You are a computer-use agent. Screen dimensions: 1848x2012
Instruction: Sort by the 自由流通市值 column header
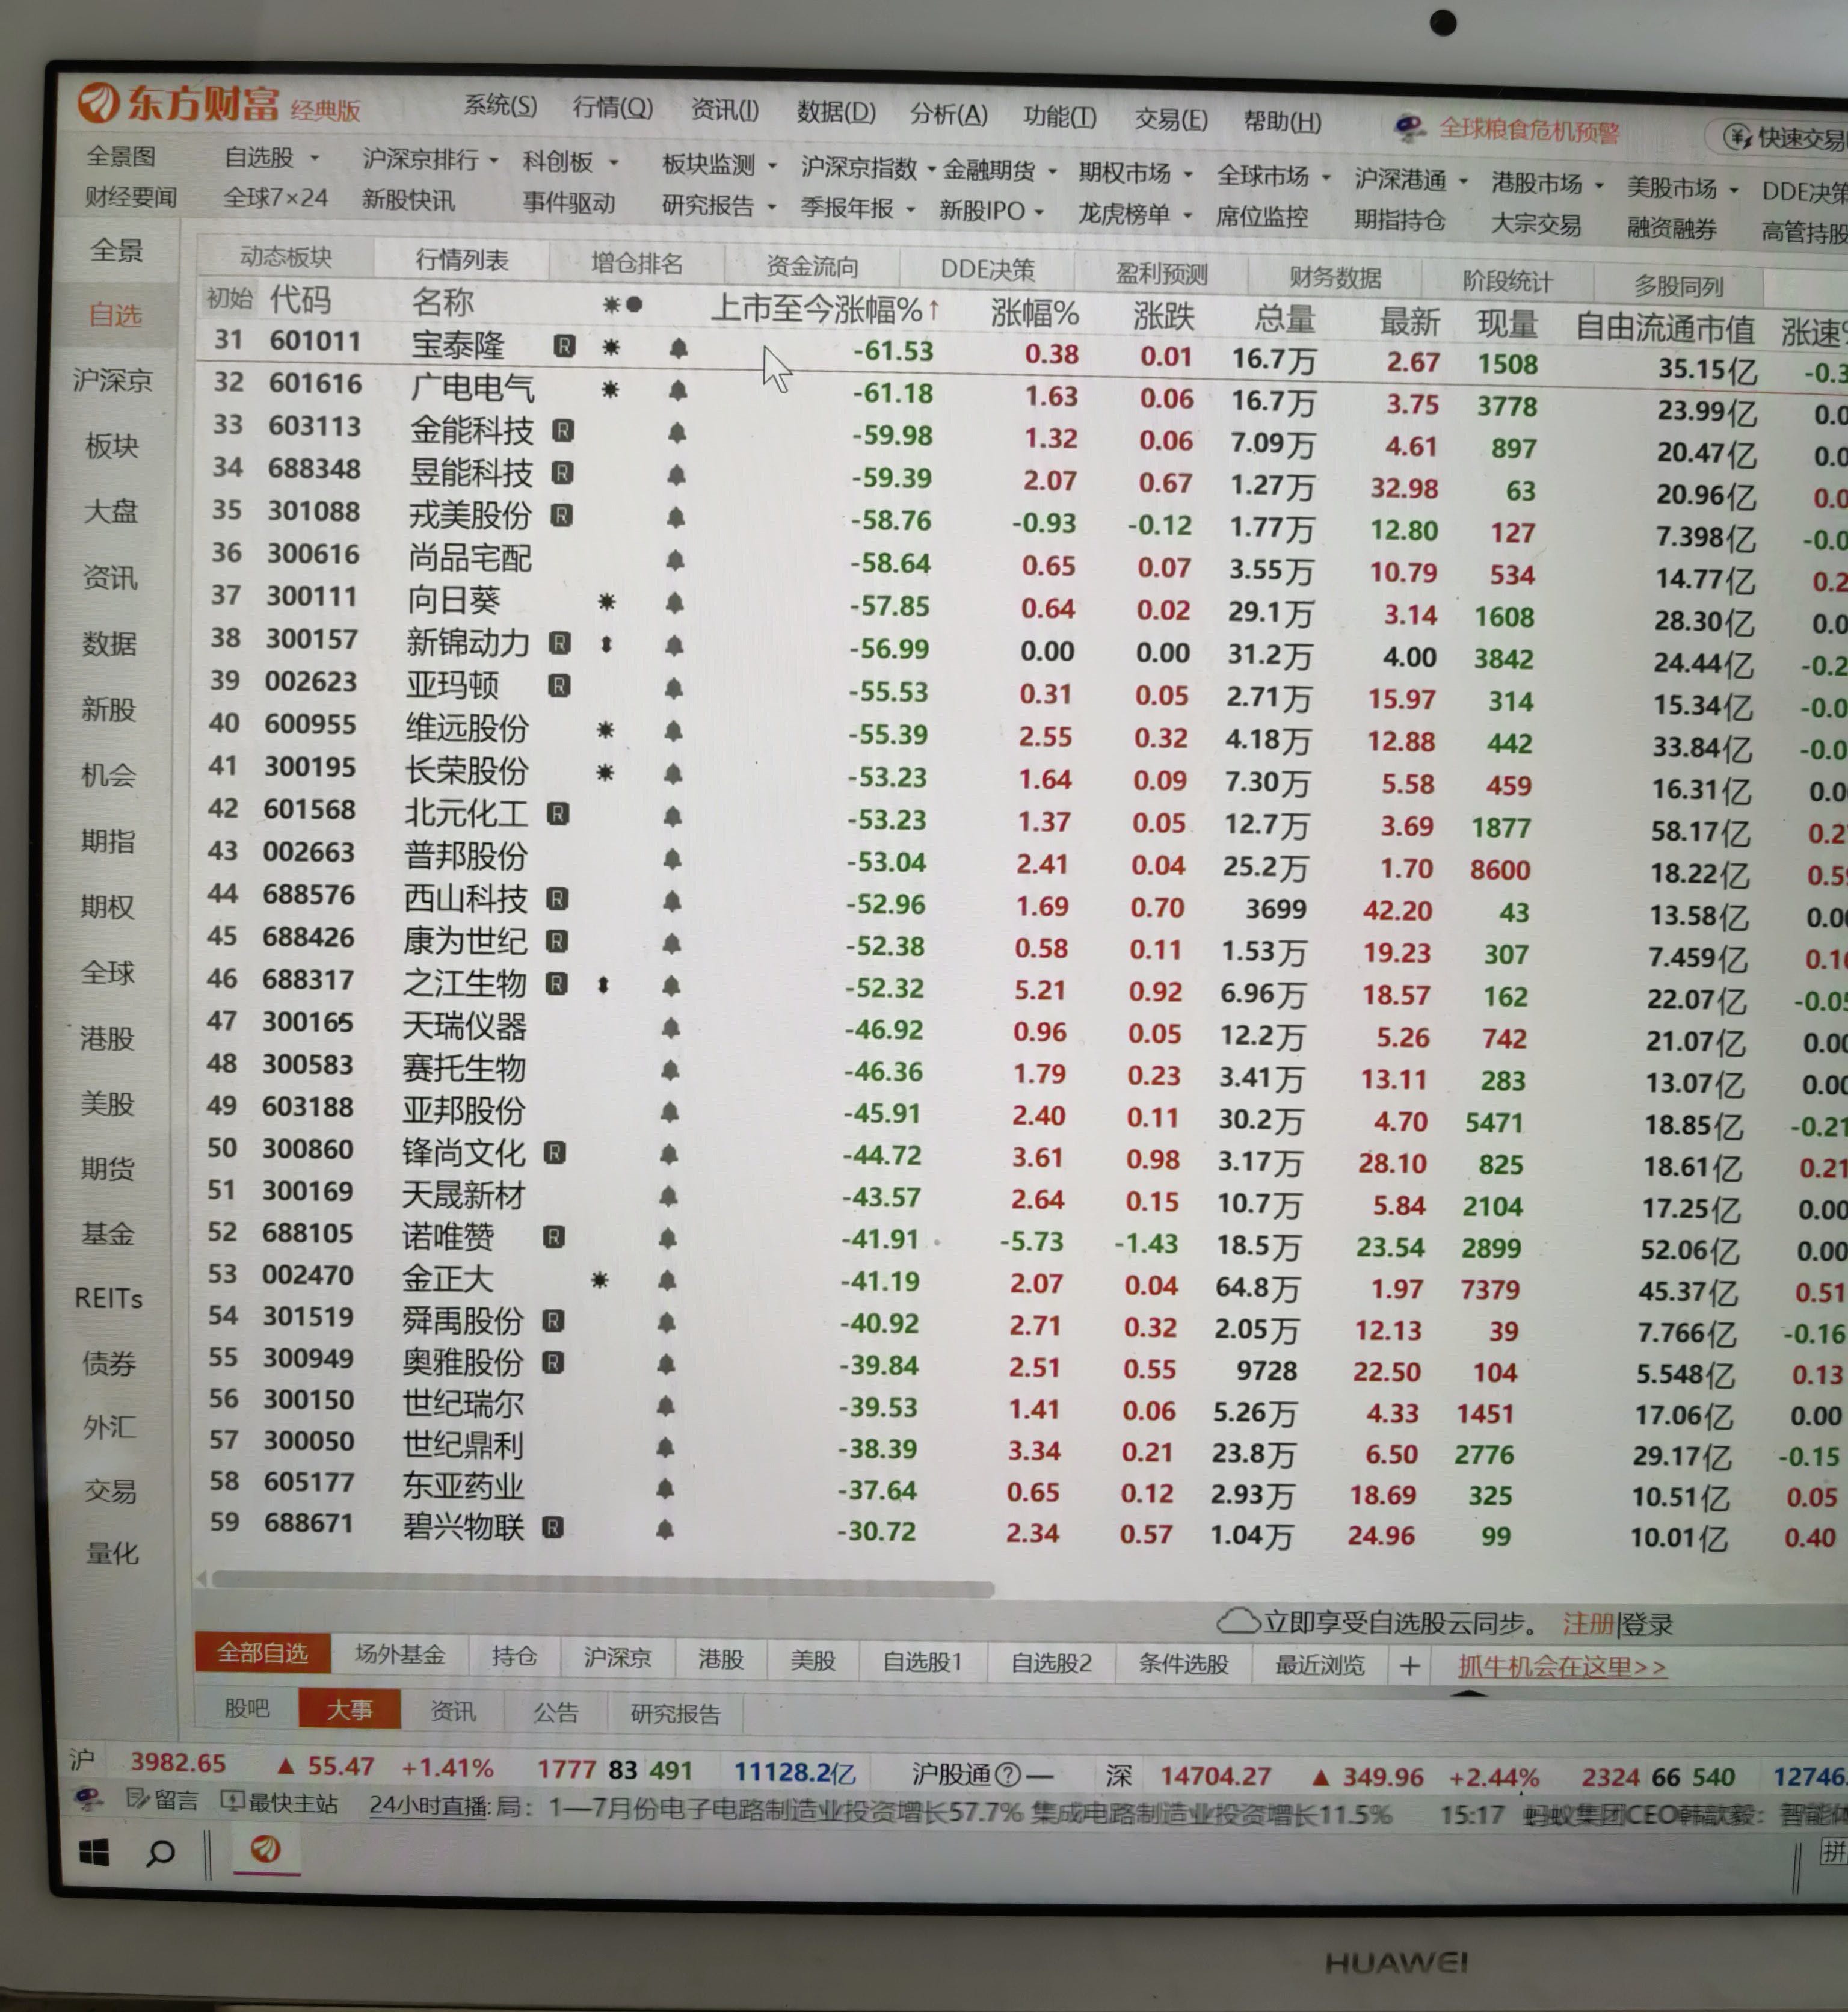pos(1665,327)
